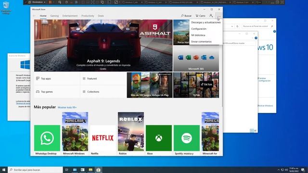Open the Productivity tab
Image resolution: width=308 pixels, height=173 pixels.
point(88,16)
